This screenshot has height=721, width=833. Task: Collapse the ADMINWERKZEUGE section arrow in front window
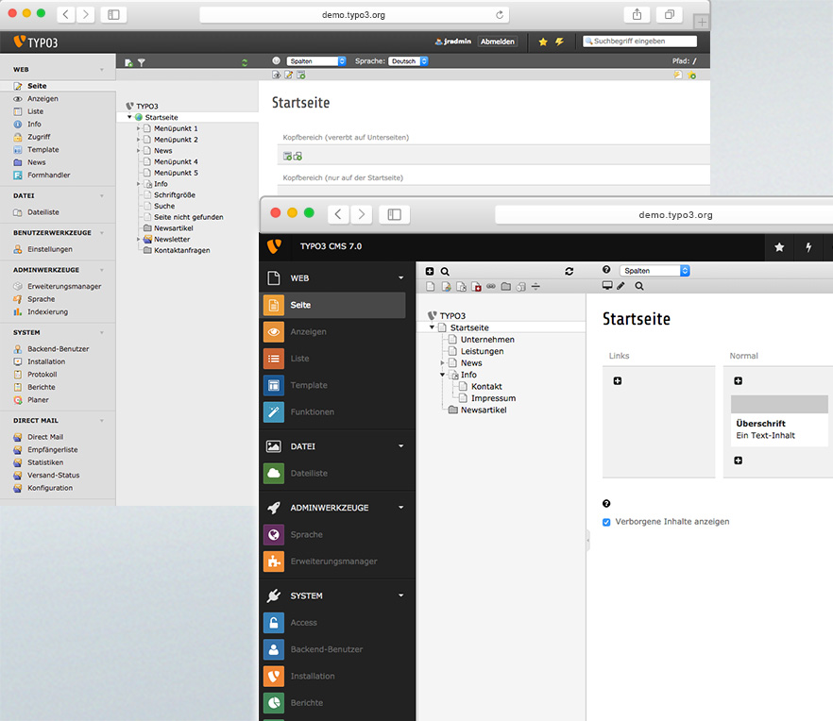coord(401,507)
